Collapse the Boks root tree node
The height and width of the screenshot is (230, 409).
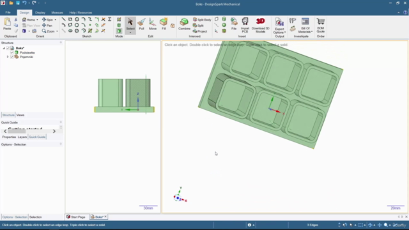[4, 48]
